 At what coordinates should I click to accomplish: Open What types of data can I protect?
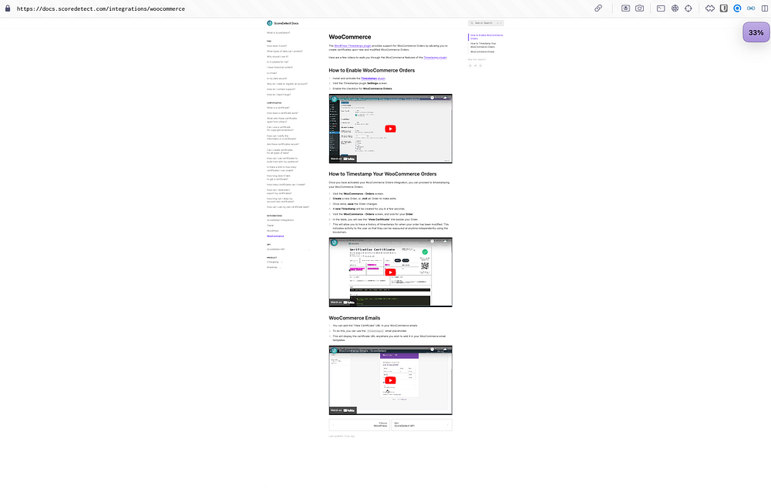[284, 51]
